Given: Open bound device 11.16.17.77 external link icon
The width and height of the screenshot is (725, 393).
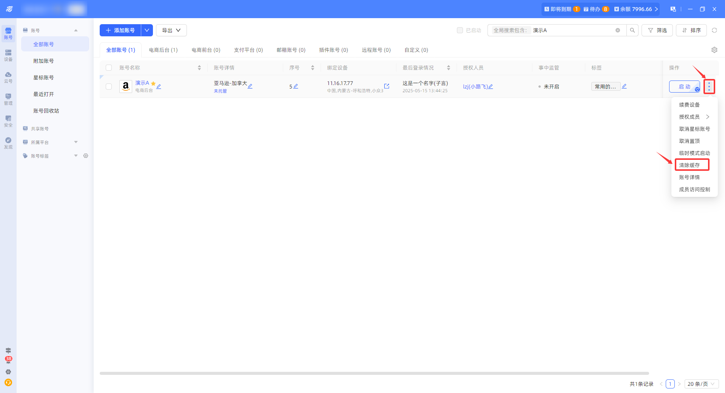Looking at the screenshot, I should pos(387,86).
